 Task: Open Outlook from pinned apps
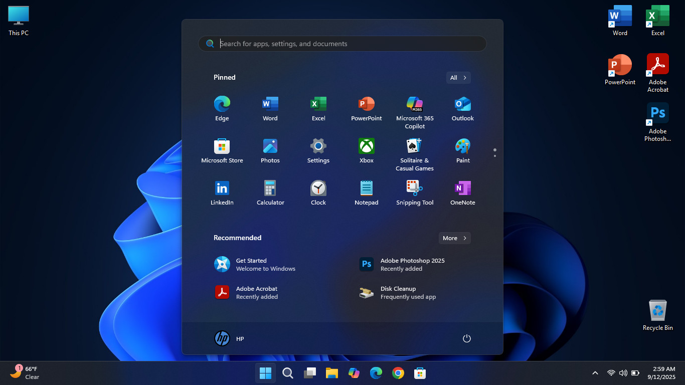pos(463,109)
